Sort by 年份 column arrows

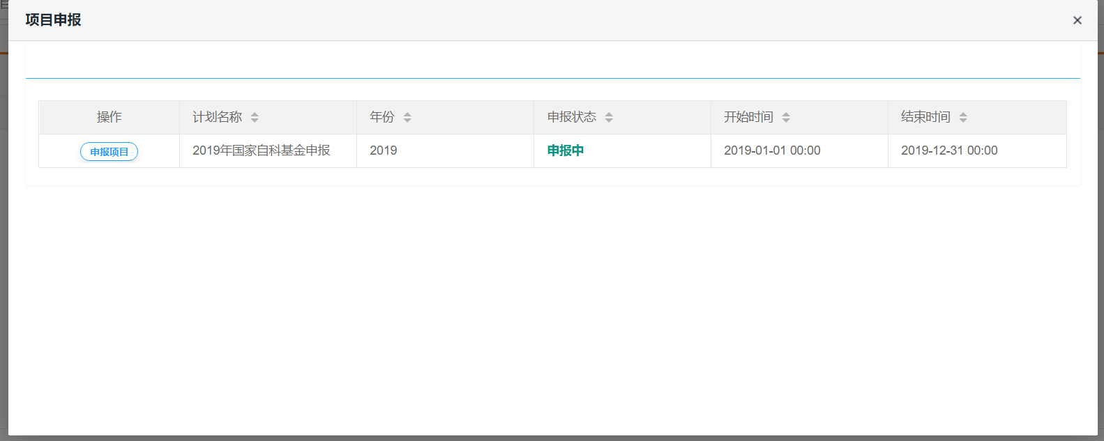click(407, 117)
